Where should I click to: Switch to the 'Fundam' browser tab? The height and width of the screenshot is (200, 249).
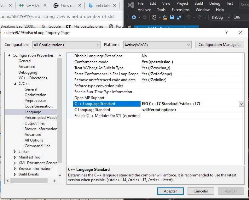67,5
